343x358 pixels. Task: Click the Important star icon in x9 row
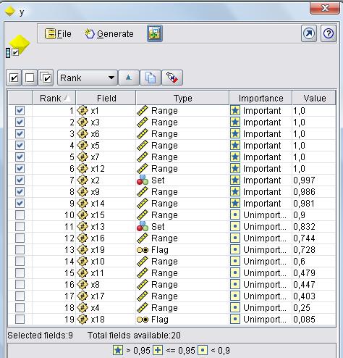coord(235,192)
